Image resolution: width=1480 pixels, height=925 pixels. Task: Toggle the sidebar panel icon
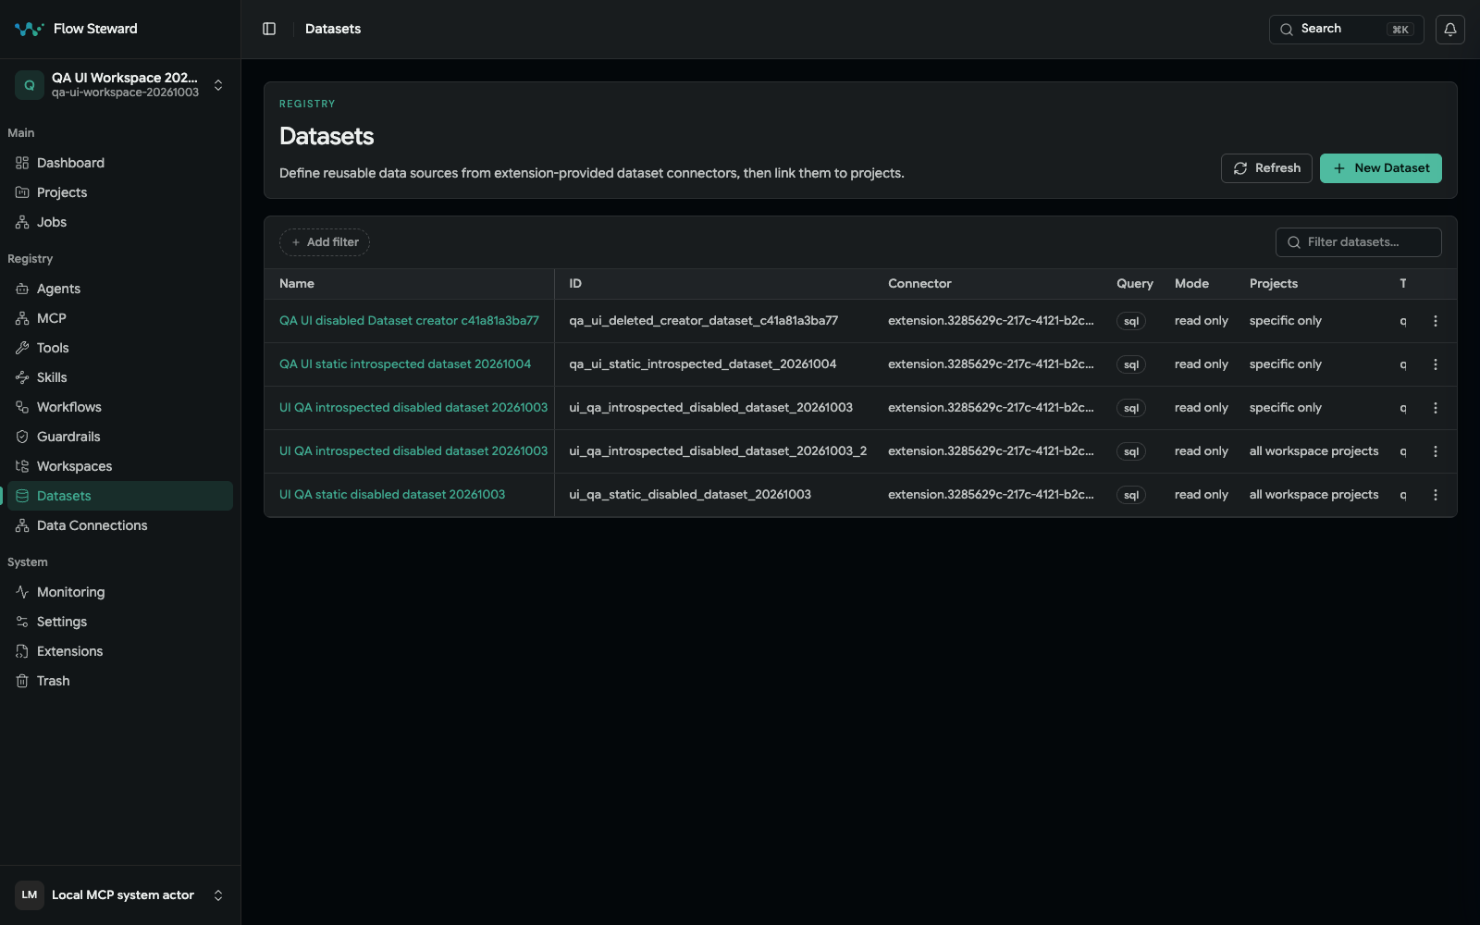(269, 29)
